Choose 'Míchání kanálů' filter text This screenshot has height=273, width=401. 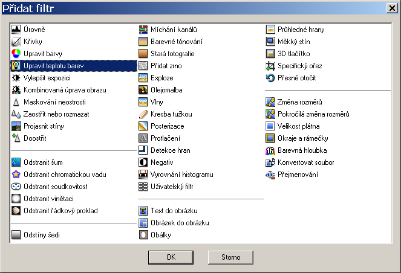click(x=174, y=30)
